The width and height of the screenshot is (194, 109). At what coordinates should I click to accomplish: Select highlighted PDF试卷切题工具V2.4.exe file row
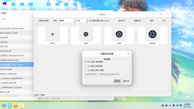(x=17, y=64)
